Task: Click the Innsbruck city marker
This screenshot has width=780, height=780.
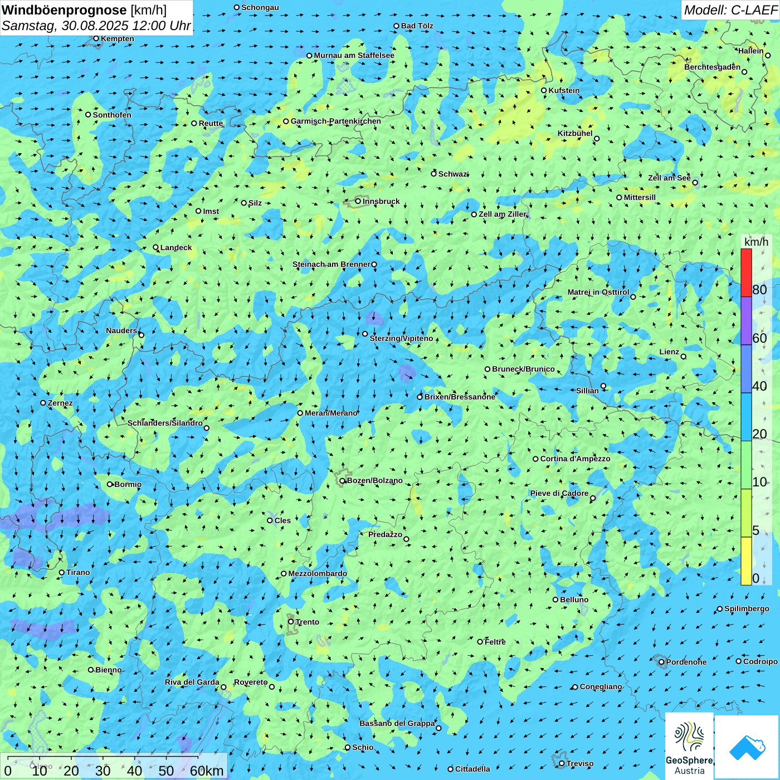Action: coord(358,201)
